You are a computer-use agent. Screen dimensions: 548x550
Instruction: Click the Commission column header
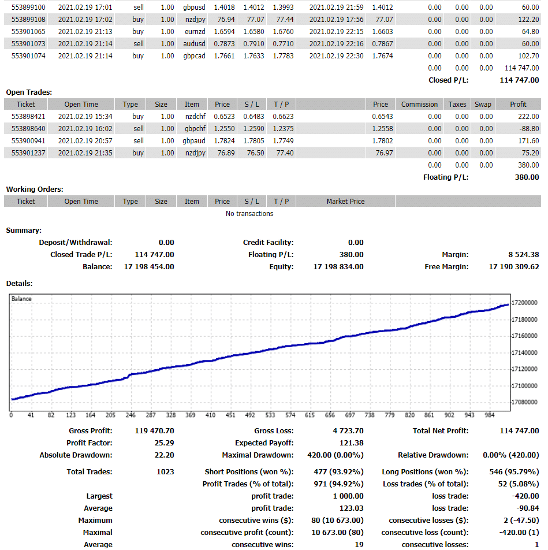coord(419,105)
